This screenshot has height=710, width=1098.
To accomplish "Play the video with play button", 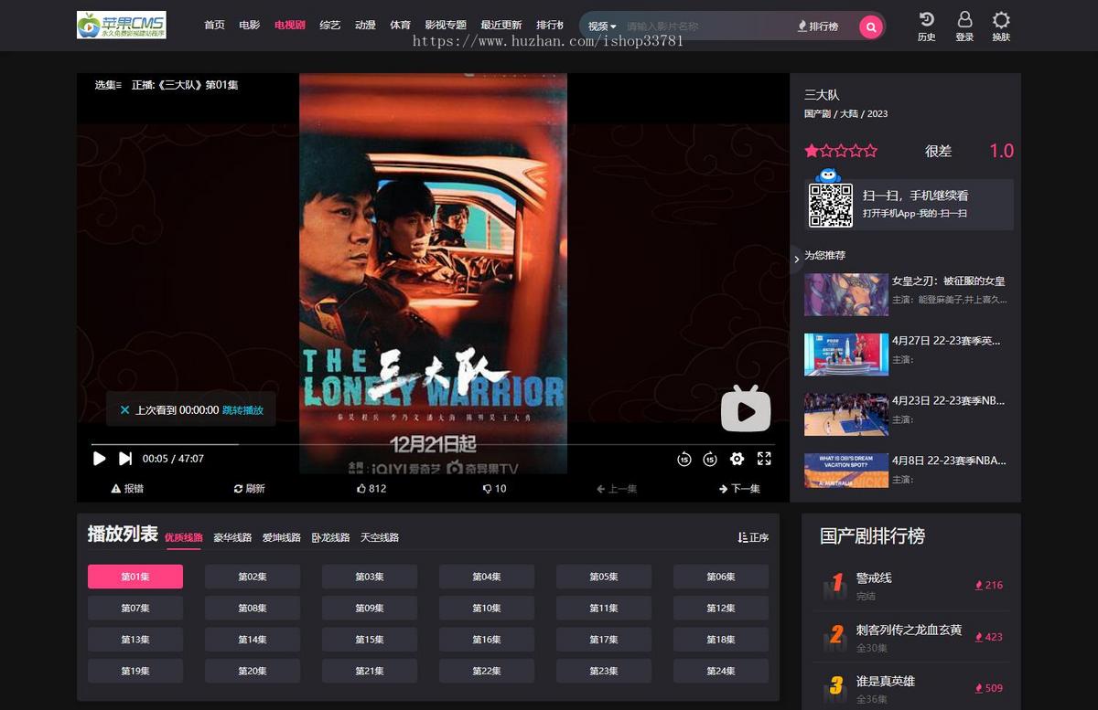I will click(100, 459).
